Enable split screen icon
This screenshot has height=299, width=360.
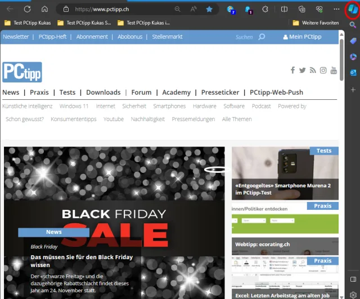tap(284, 9)
